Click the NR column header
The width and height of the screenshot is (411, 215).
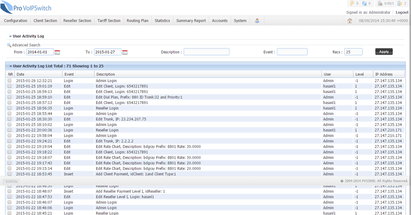tap(11, 74)
